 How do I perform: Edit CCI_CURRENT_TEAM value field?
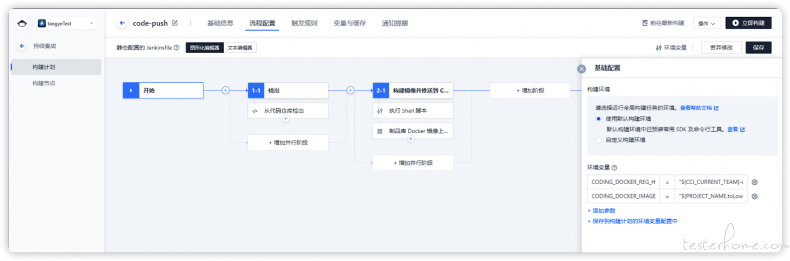(711, 182)
